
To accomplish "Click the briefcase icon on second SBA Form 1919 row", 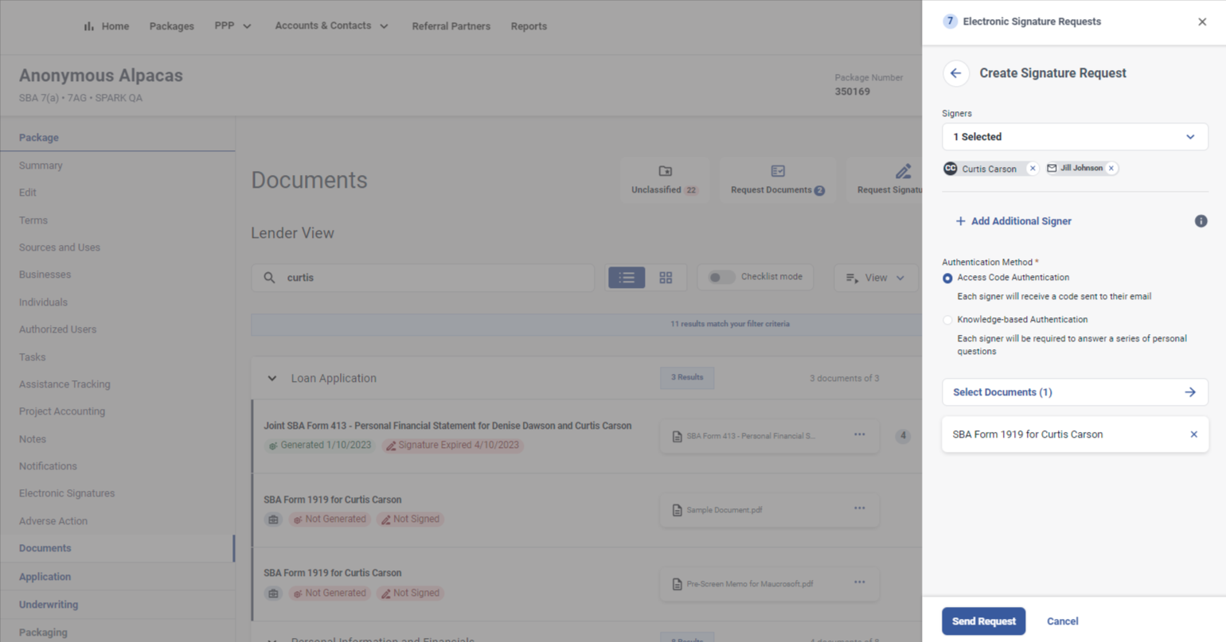I will click(273, 593).
